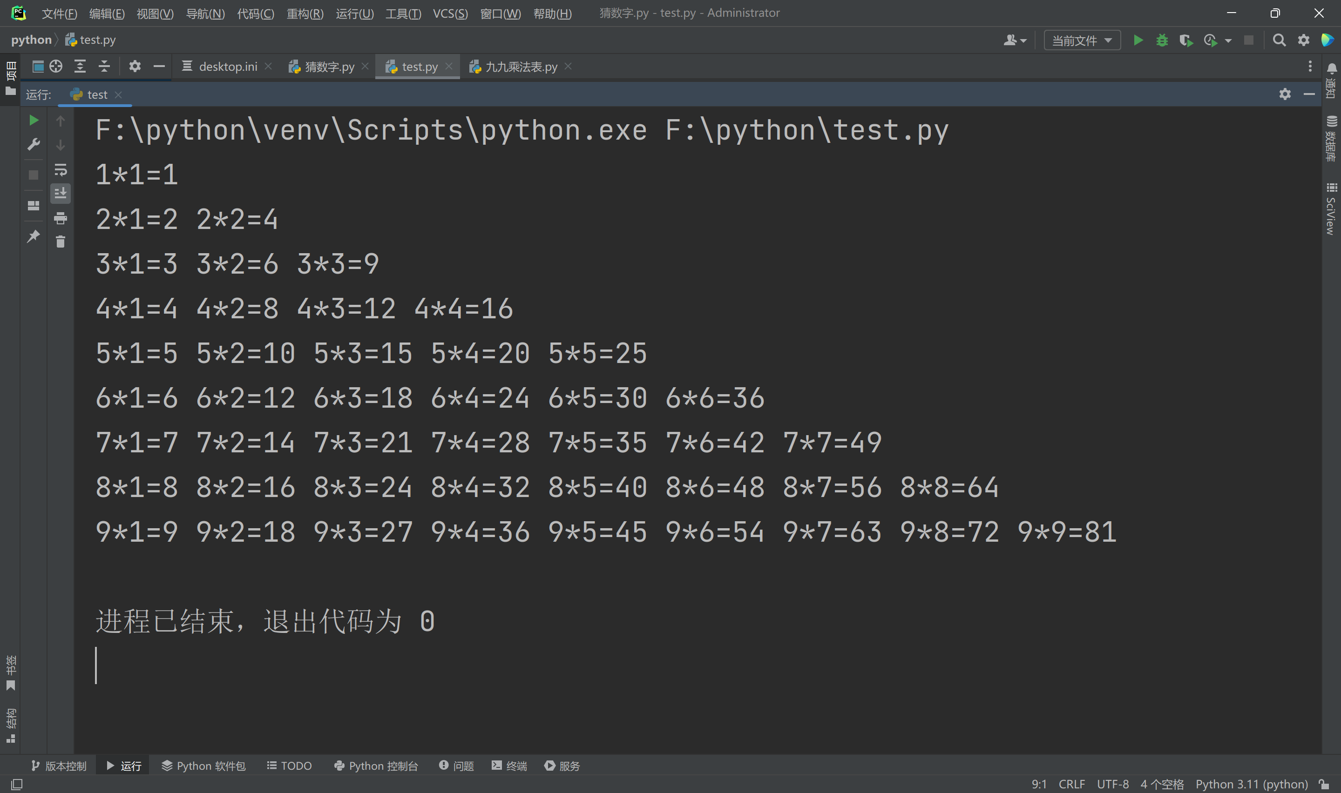
Task: Switch to the 九九乘法表.py editor tab
Action: [x=520, y=67]
